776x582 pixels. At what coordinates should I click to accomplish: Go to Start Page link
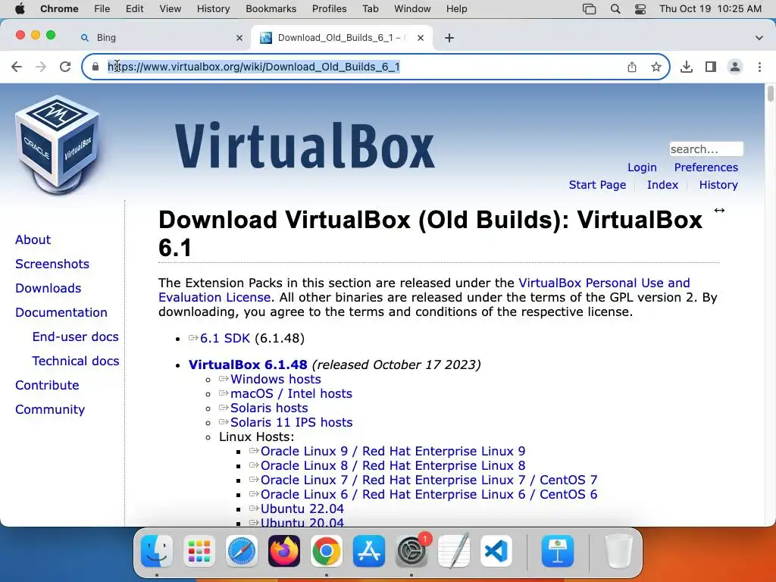pyautogui.click(x=597, y=185)
